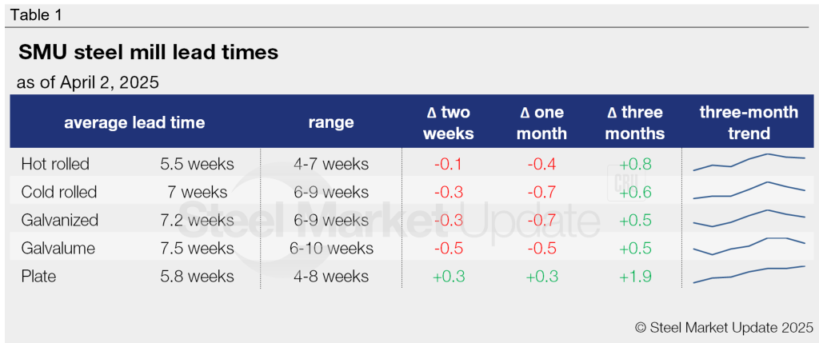
Task: Select the Cold rolled trend sparkline
Action: pos(749,190)
